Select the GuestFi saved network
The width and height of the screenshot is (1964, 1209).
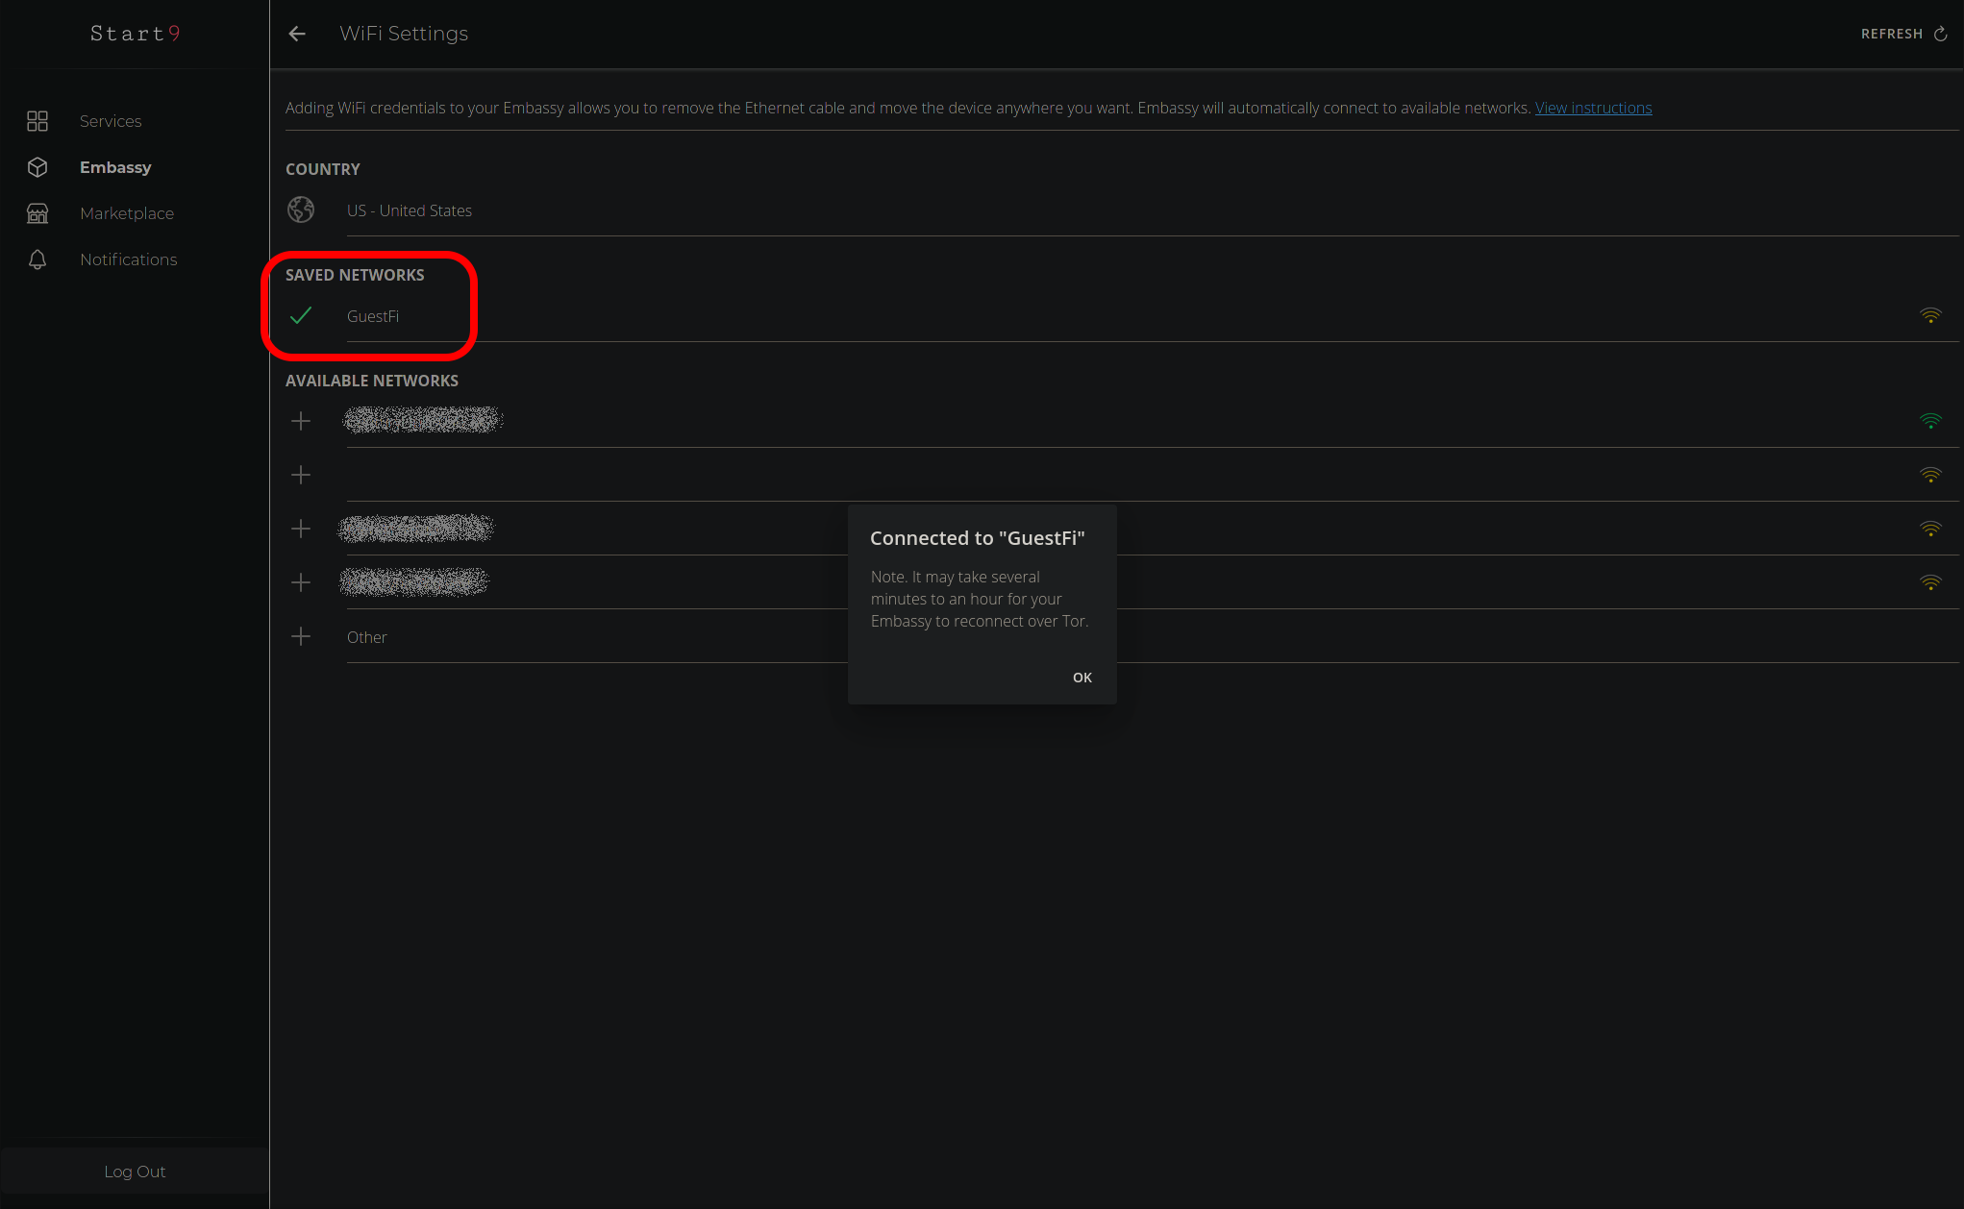point(373,316)
